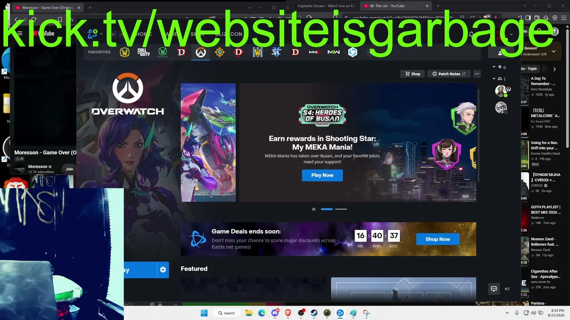The image size is (570, 320).
Task: Expand the favorite friends group
Action: [499, 67]
